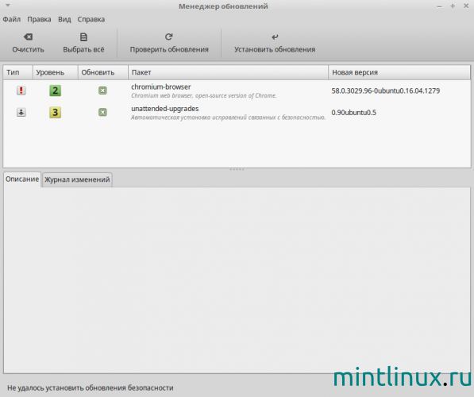
Task: Click yellow level 3 badge
Action: [x=55, y=112]
